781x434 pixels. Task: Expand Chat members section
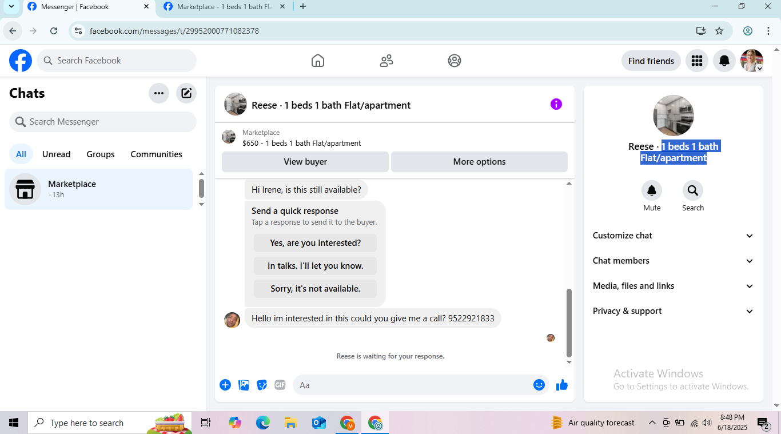pyautogui.click(x=674, y=261)
